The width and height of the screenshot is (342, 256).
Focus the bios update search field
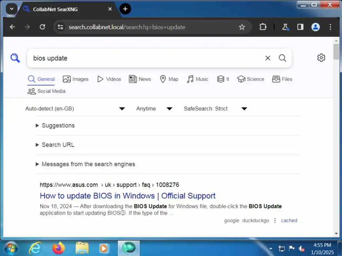coord(146,58)
